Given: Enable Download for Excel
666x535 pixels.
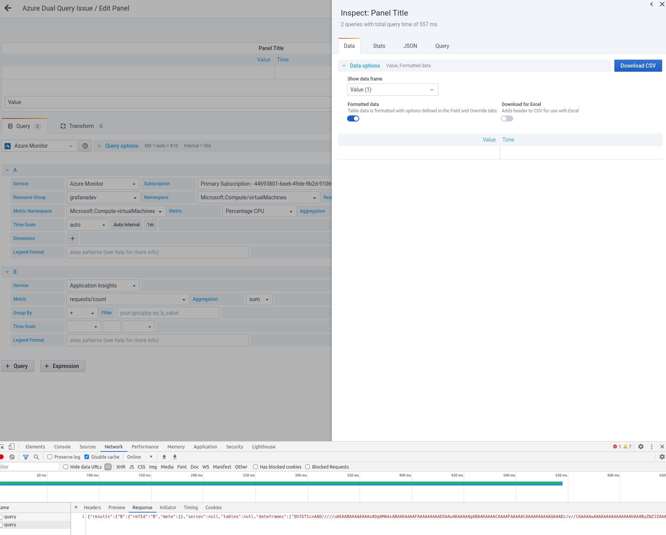Looking at the screenshot, I should [507, 118].
